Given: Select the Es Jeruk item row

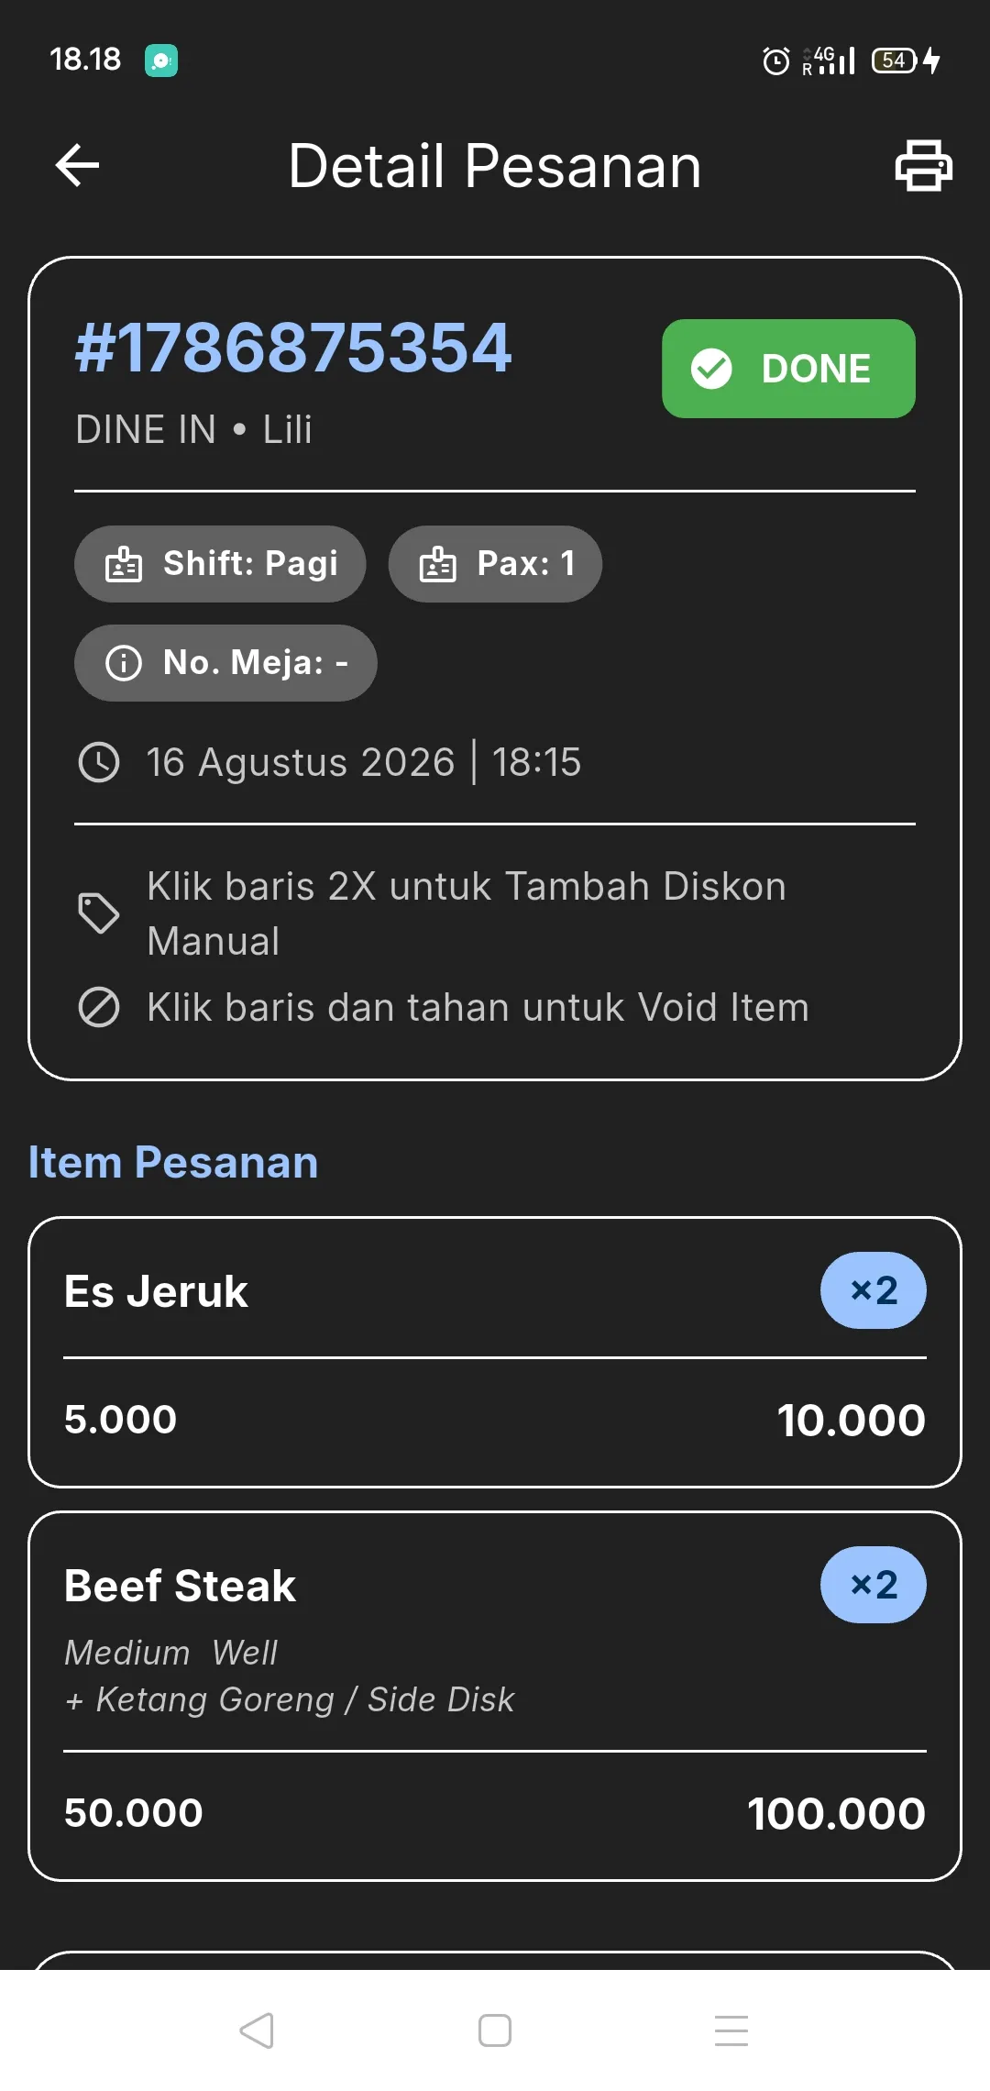Looking at the screenshot, I should click(x=495, y=1353).
